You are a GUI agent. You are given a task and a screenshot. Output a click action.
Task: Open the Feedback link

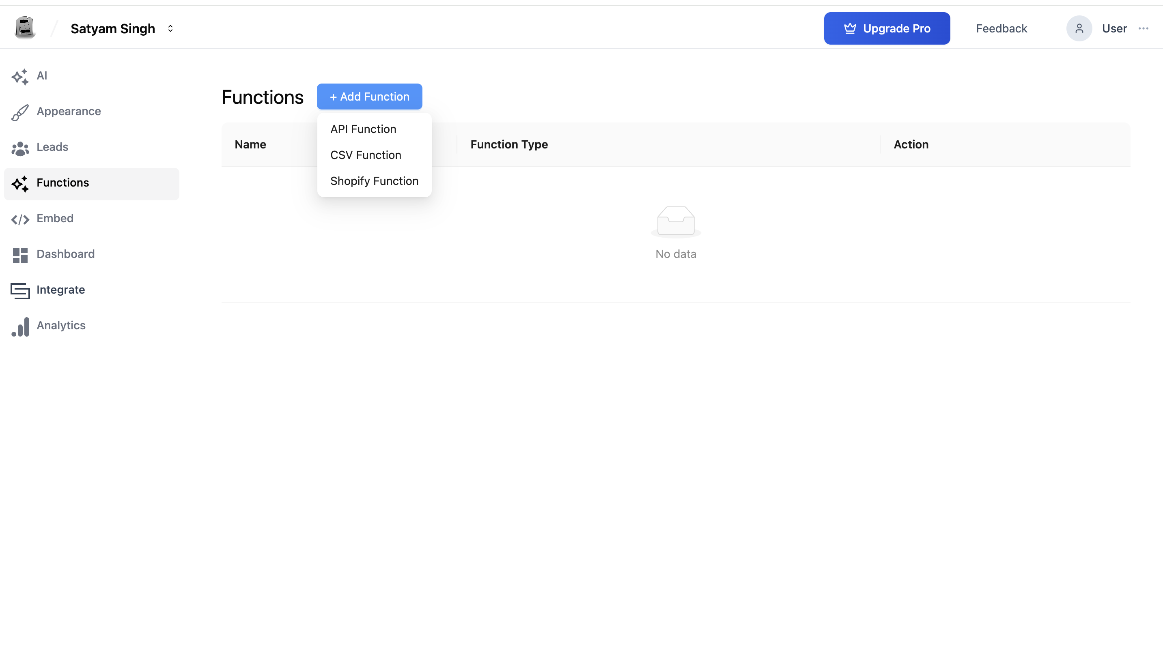(1001, 28)
